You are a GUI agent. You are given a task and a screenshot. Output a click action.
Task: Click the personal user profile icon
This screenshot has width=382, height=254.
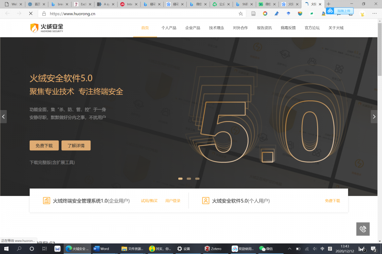205,201
